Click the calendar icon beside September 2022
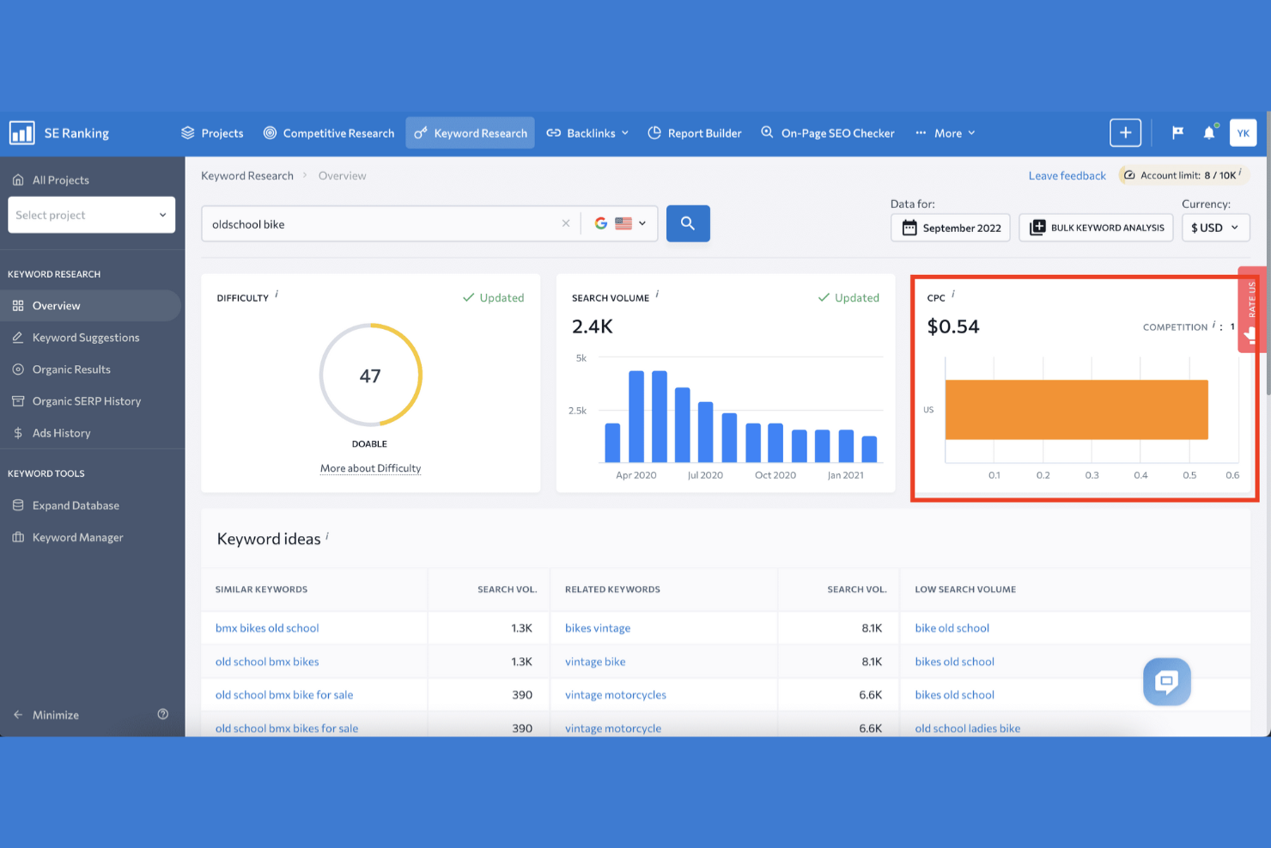This screenshot has height=848, width=1271. 910,228
